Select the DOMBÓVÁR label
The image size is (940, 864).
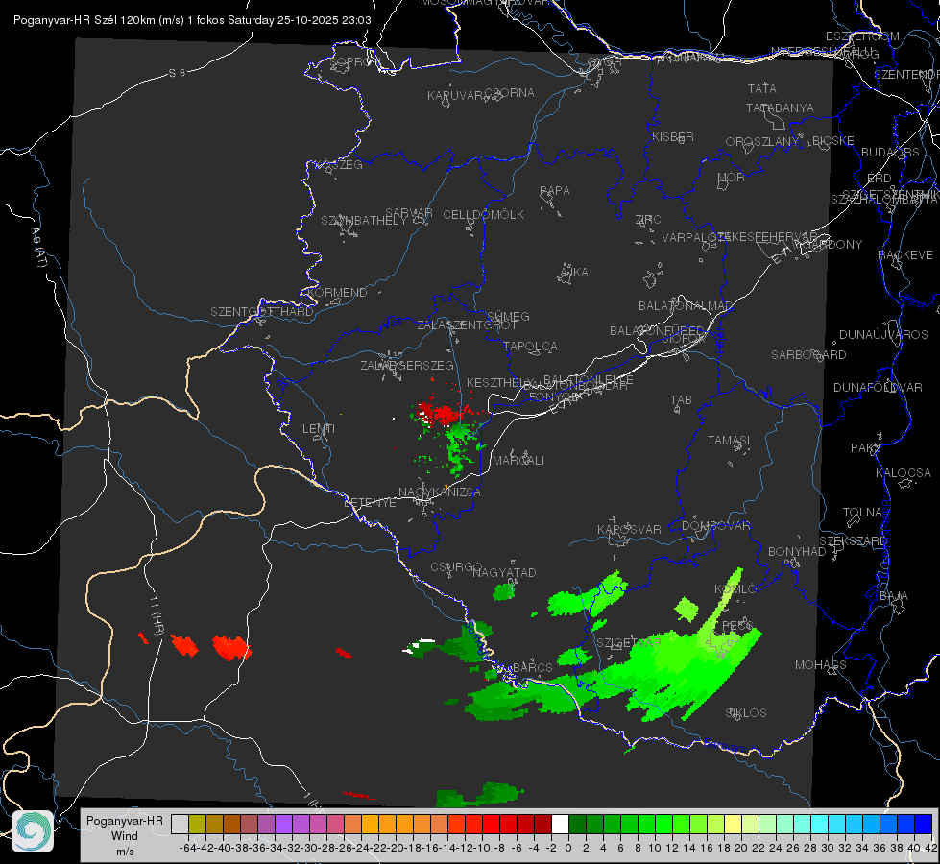pos(715,526)
